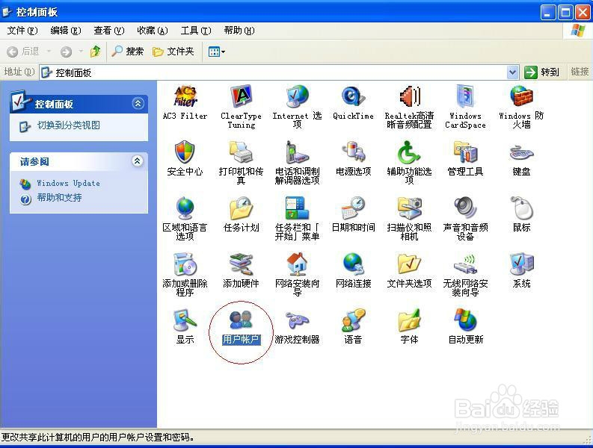Open 语音 icon

[x=353, y=320]
